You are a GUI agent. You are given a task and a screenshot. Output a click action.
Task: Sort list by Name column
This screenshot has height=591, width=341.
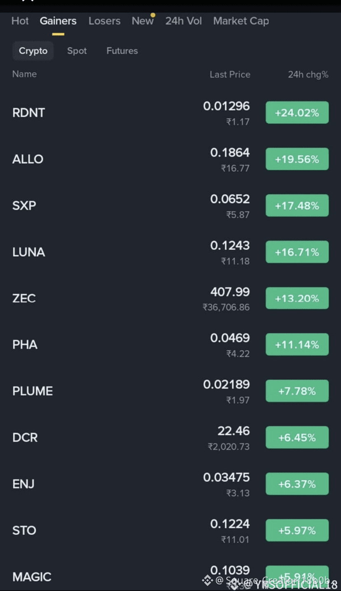24,74
